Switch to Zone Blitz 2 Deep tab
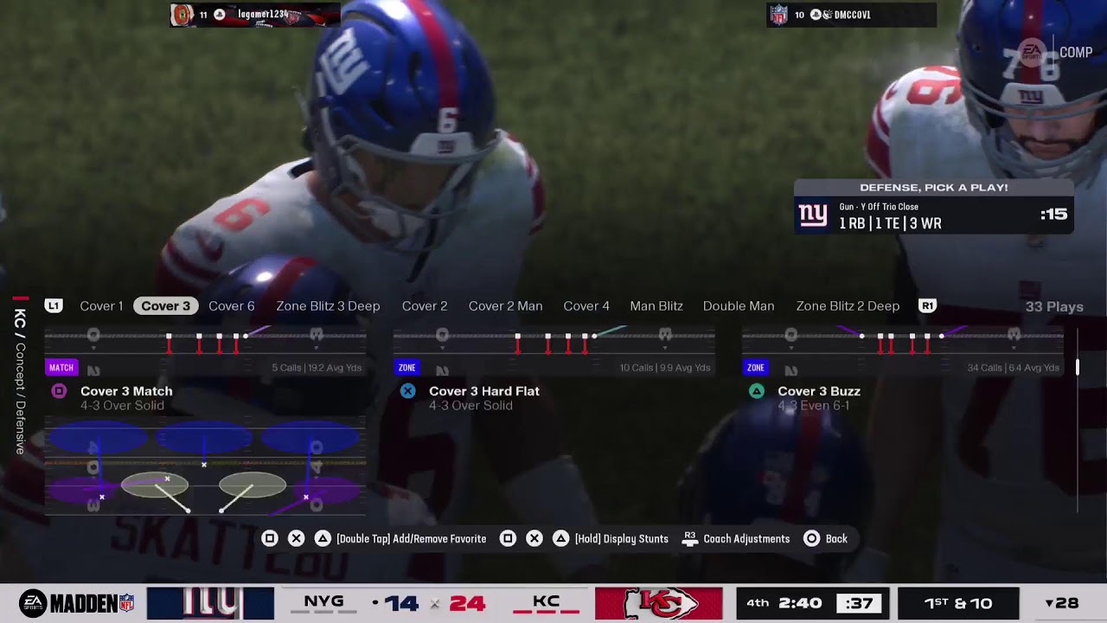This screenshot has height=623, width=1107. point(848,306)
